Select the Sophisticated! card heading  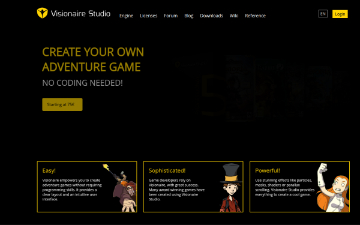click(167, 170)
